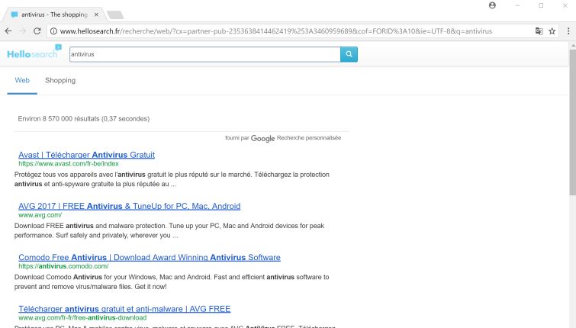Click the browser forward arrow
Screen dimensions: 576x328
click(23, 31)
